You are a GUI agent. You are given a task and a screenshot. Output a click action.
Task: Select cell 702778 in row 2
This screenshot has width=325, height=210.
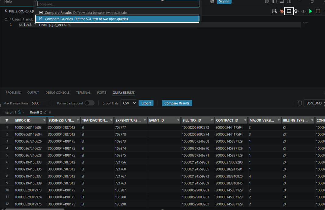click(120, 135)
